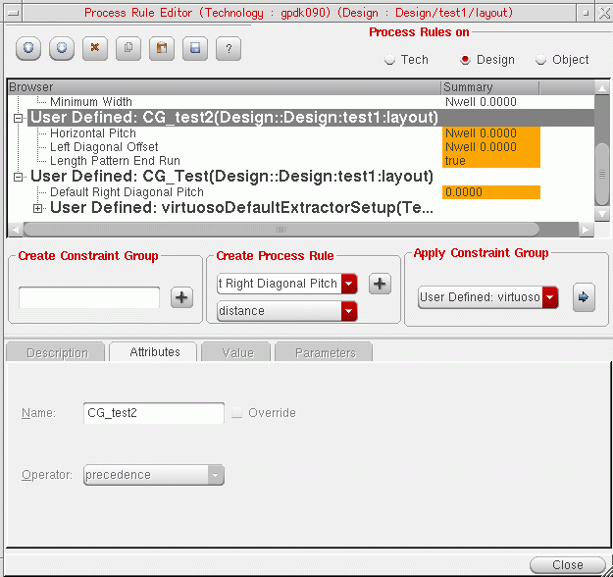
Task: Switch to the Attributes tab
Action: coord(153,351)
